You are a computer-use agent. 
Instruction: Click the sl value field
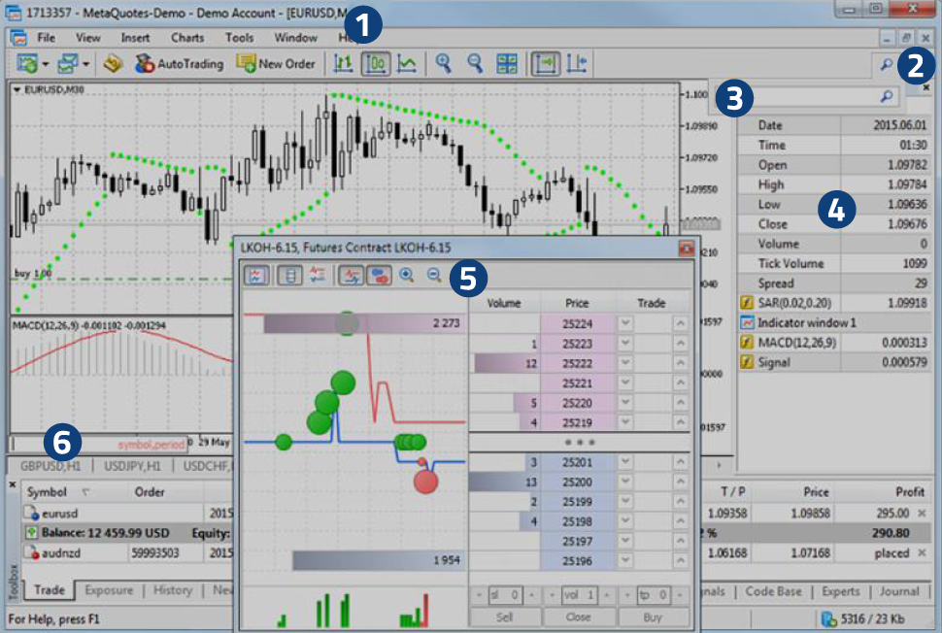[505, 595]
